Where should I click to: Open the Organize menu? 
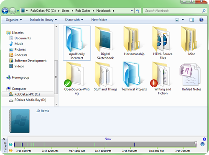pyautogui.click(x=14, y=20)
